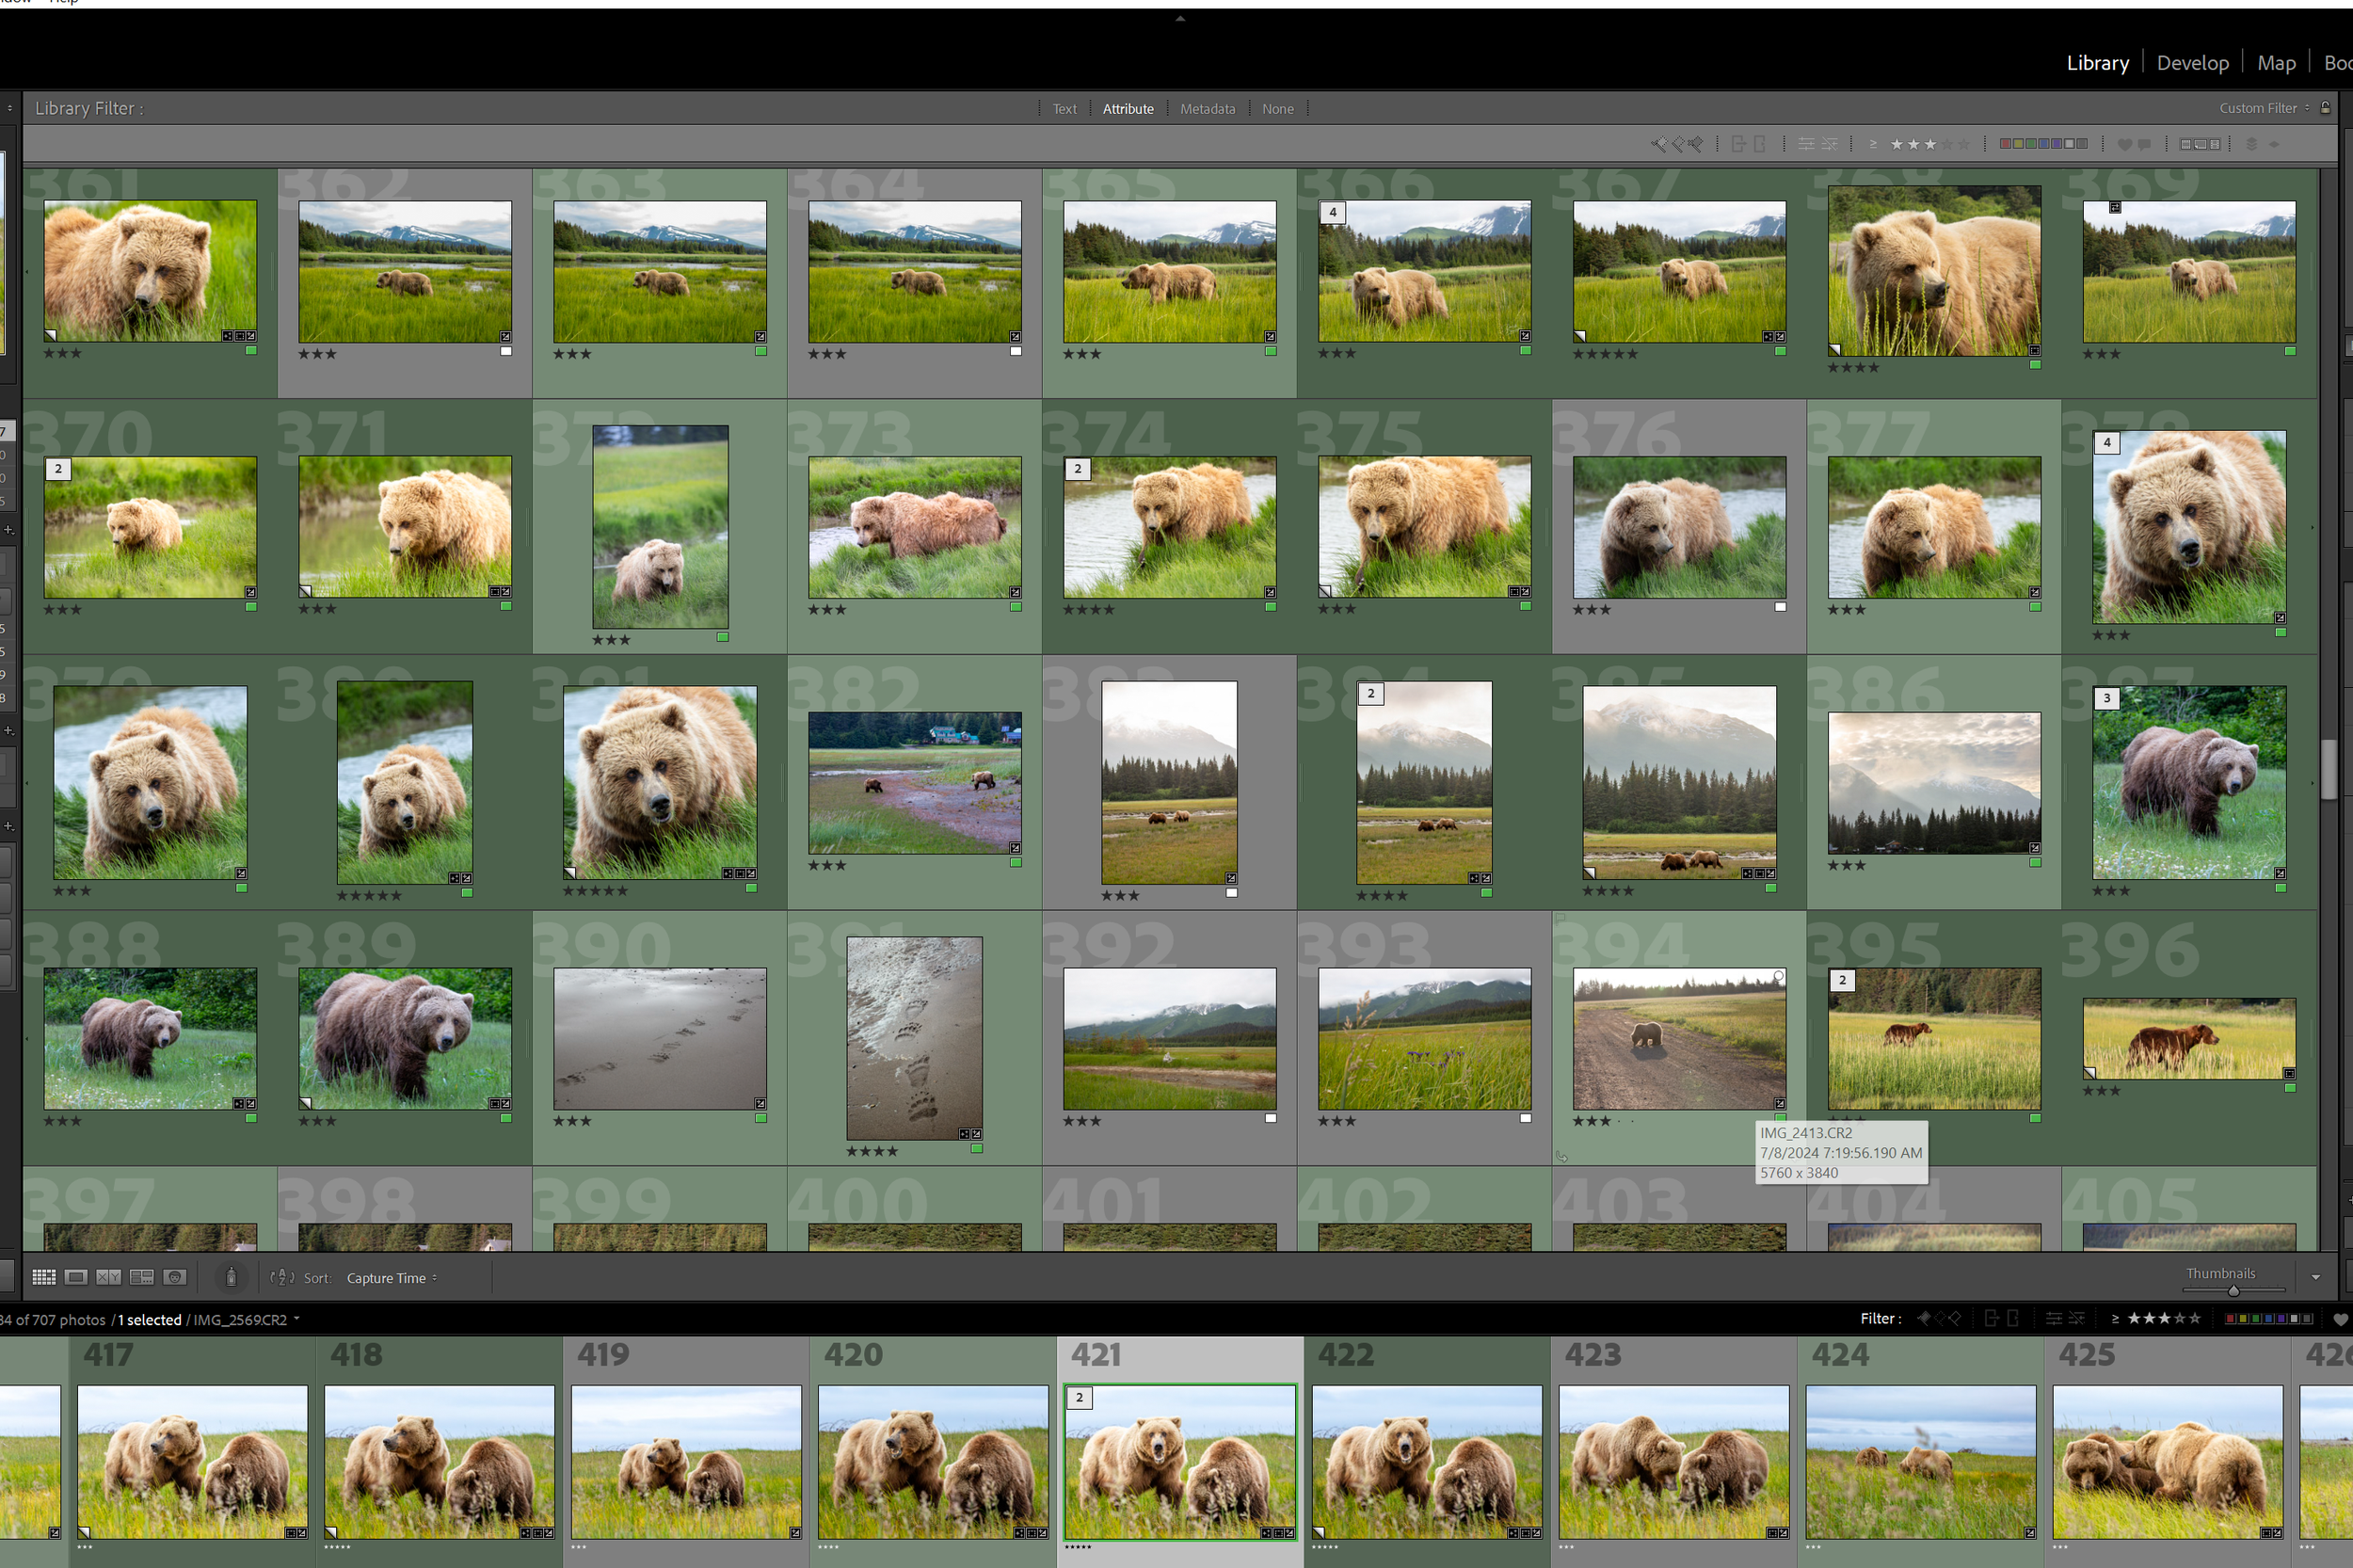Image resolution: width=2353 pixels, height=1568 pixels.
Task: Click the Text filter button
Action: pyautogui.click(x=1064, y=108)
